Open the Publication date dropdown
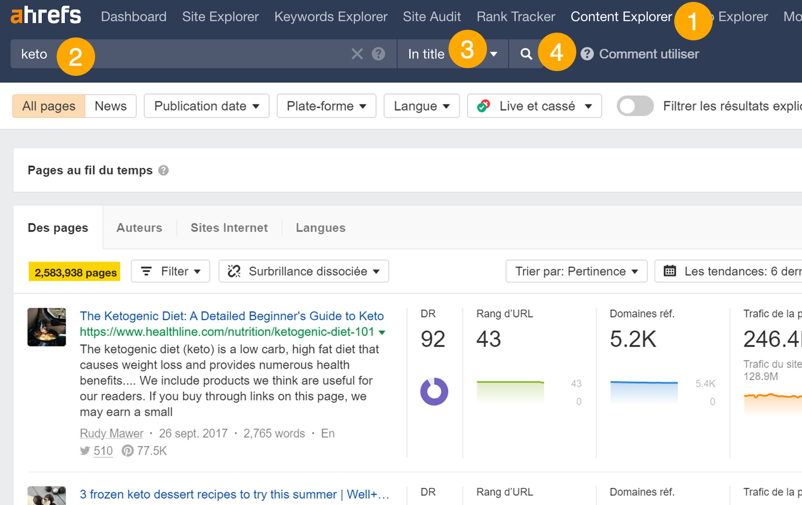Screen dimensions: 802x505 [207, 106]
